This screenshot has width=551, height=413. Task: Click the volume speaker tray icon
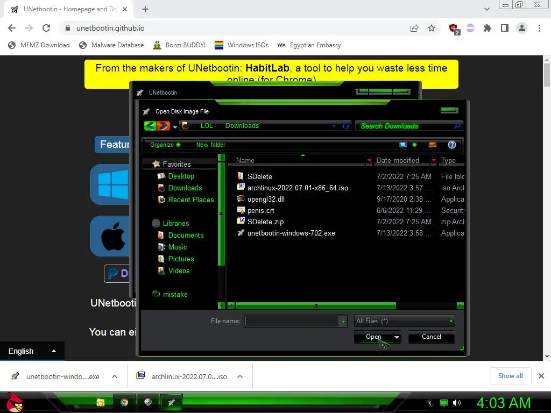point(457,403)
